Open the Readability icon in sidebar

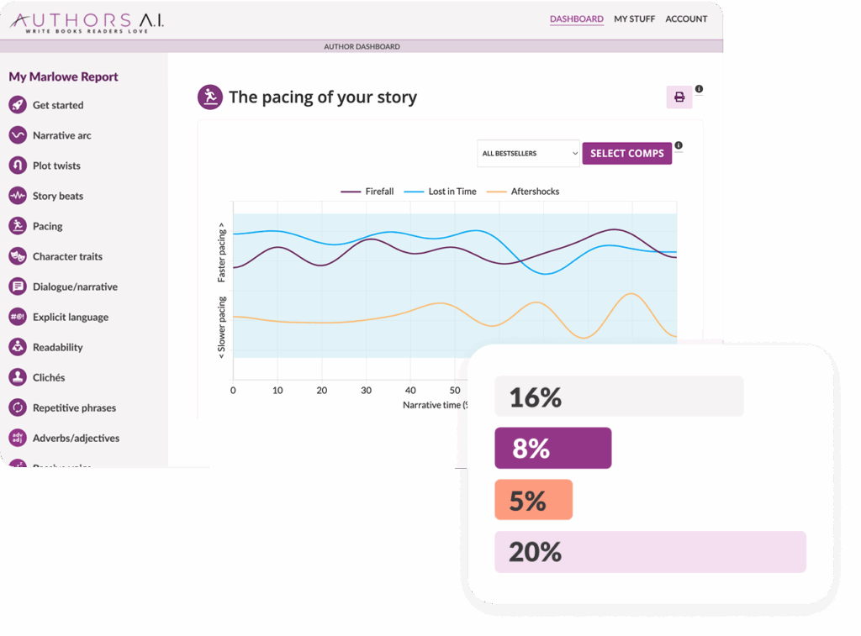tap(18, 347)
